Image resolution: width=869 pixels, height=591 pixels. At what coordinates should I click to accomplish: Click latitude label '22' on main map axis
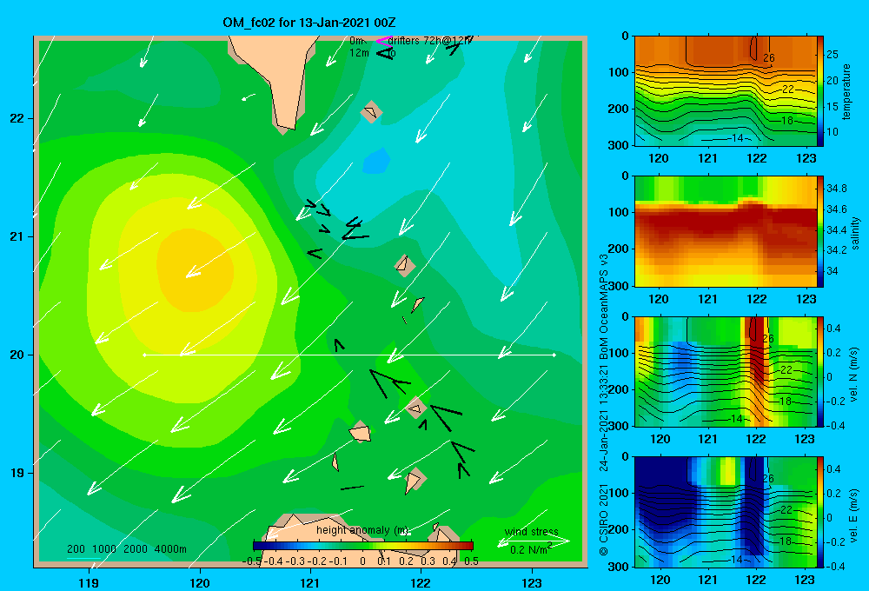click(x=17, y=119)
